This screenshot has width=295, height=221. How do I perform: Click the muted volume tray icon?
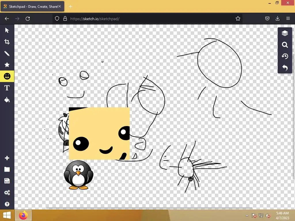pos(268,216)
